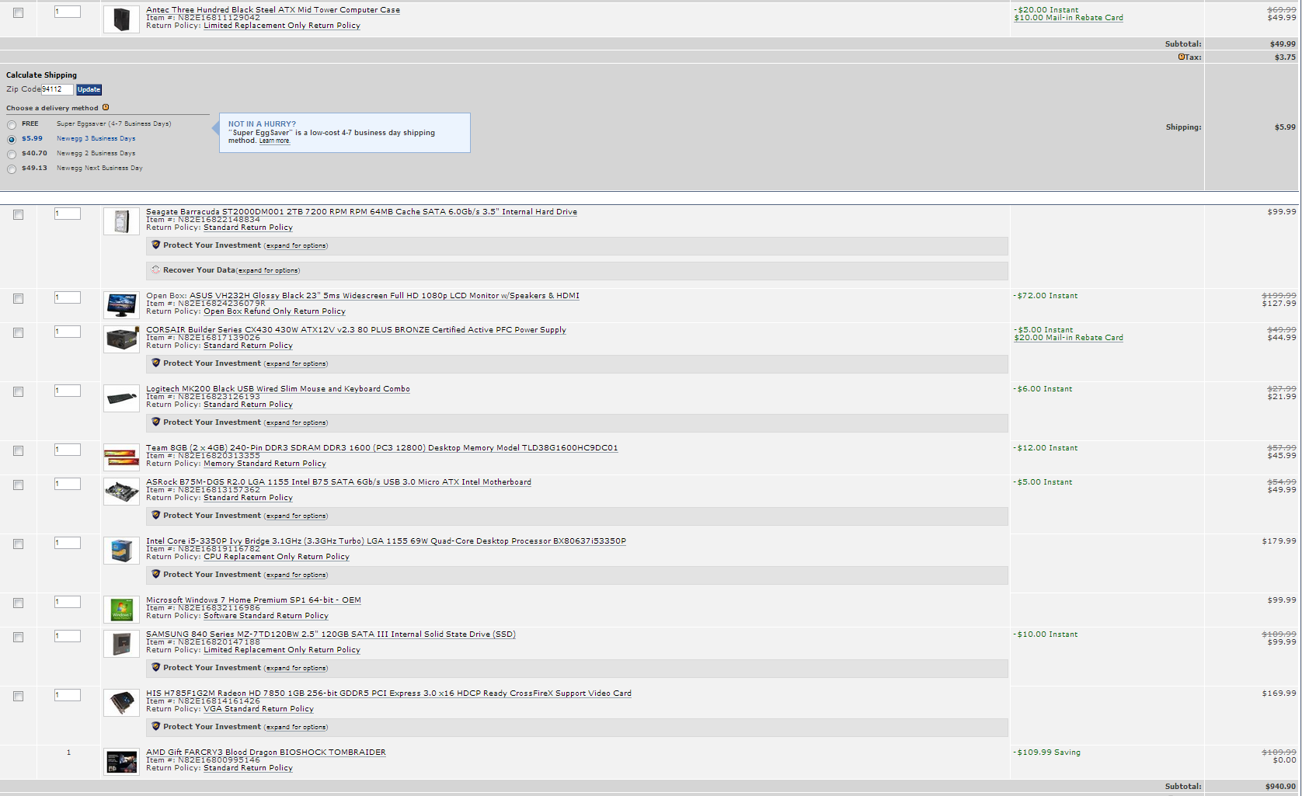The image size is (1302, 796).
Task: Check the box for the ASUS monitor
Action: (x=18, y=298)
